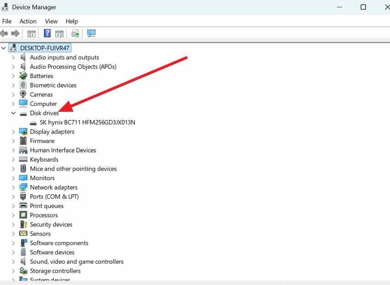Click the Security devices key icon
This screenshot has width=390, height=285.
[x=23, y=225]
